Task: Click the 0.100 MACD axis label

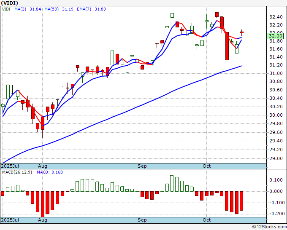Action: click(x=276, y=180)
